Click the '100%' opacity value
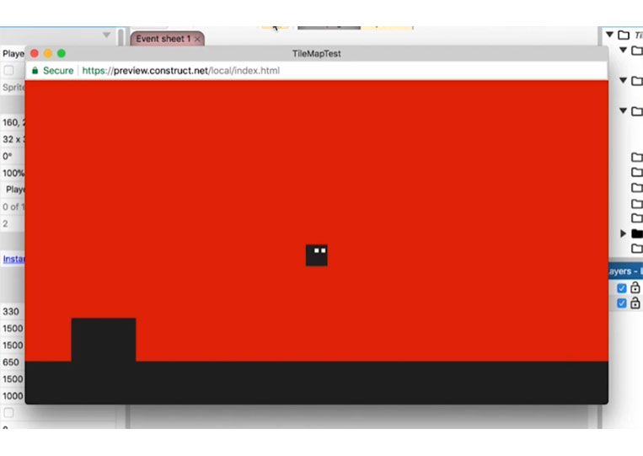643x456 pixels. [x=13, y=173]
